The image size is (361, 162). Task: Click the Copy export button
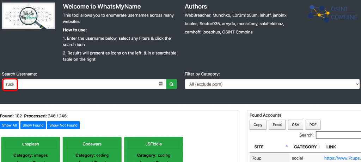click(x=258, y=125)
